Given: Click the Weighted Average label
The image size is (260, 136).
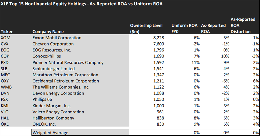Looking at the screenshot, I should [50, 133].
